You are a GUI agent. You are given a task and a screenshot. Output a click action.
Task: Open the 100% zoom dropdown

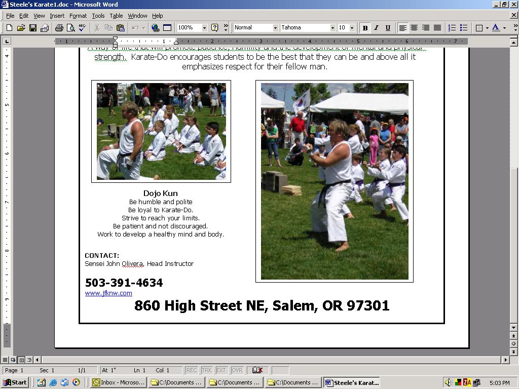tap(204, 28)
